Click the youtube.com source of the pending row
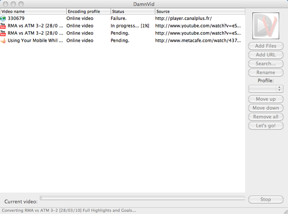This screenshot has height=214, width=288. [198, 33]
